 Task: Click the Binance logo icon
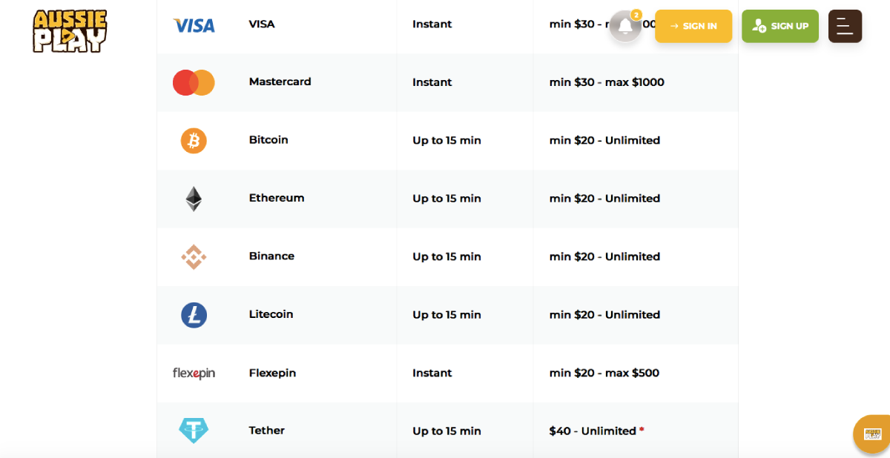tap(194, 257)
